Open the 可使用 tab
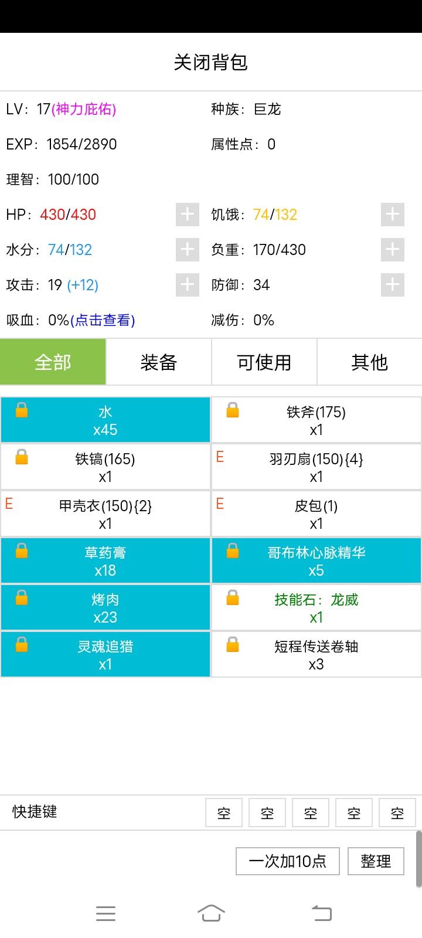 [264, 362]
